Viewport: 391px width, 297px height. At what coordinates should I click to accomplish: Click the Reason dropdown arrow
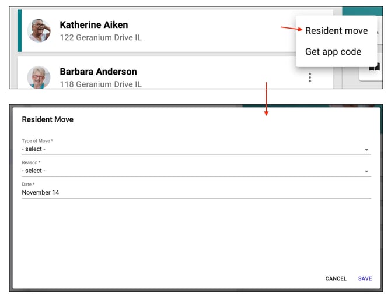click(366, 171)
